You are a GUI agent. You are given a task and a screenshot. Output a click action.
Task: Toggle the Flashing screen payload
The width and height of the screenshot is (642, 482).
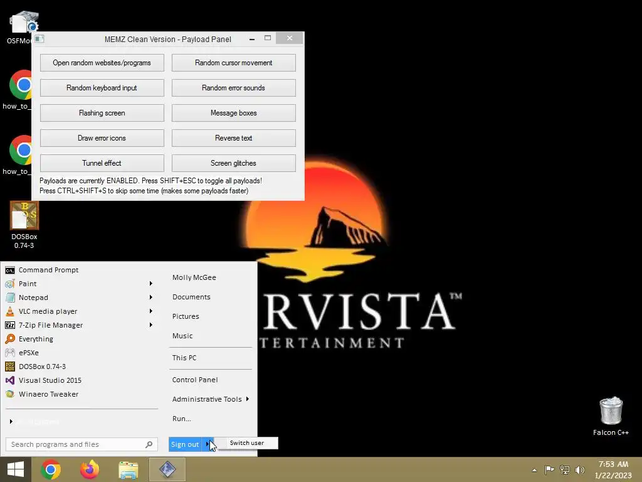[102, 113]
